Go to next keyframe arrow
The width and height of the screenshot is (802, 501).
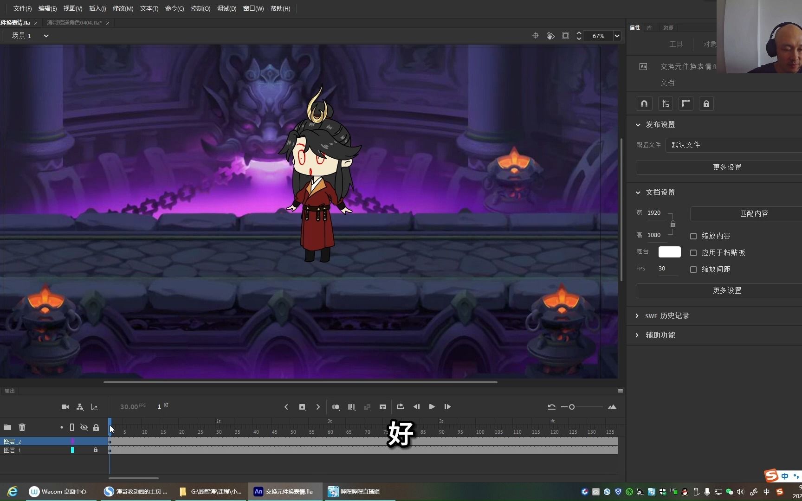[318, 407]
